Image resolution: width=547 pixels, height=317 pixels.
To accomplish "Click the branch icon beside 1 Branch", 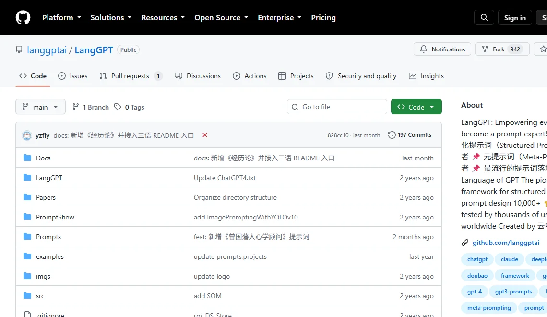I will click(x=75, y=107).
